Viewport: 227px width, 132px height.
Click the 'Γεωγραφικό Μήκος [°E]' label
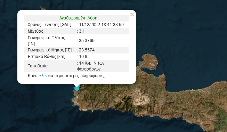(x=50, y=50)
